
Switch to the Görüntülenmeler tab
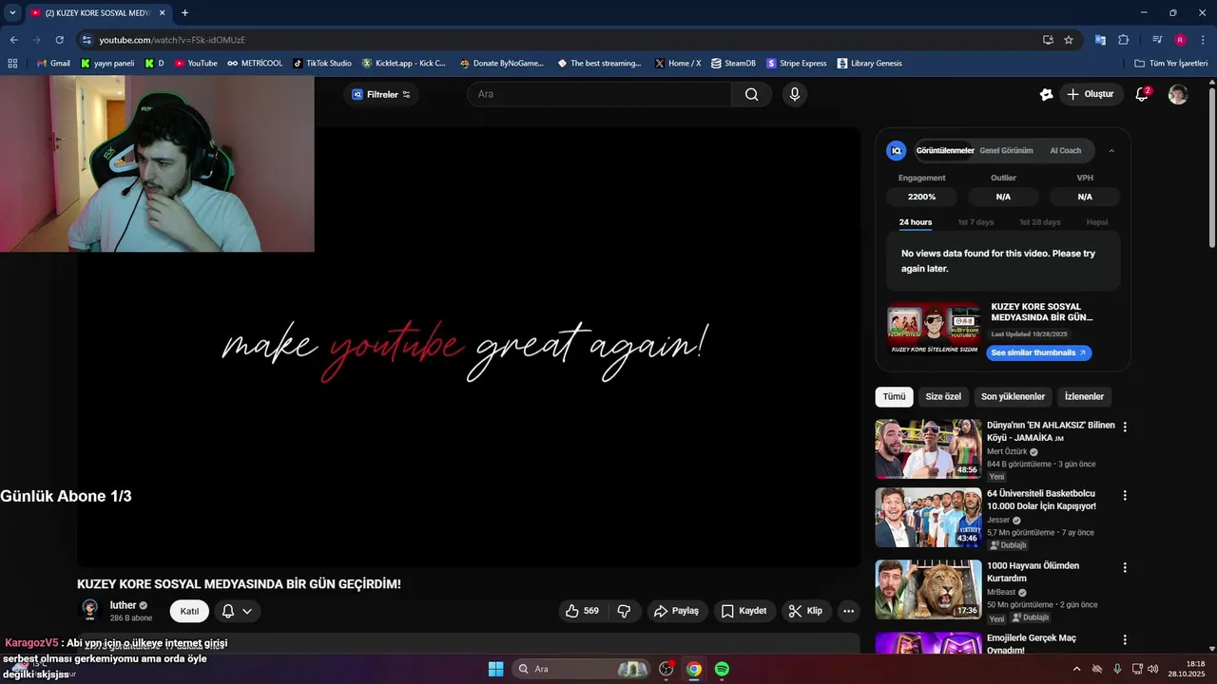(x=945, y=150)
